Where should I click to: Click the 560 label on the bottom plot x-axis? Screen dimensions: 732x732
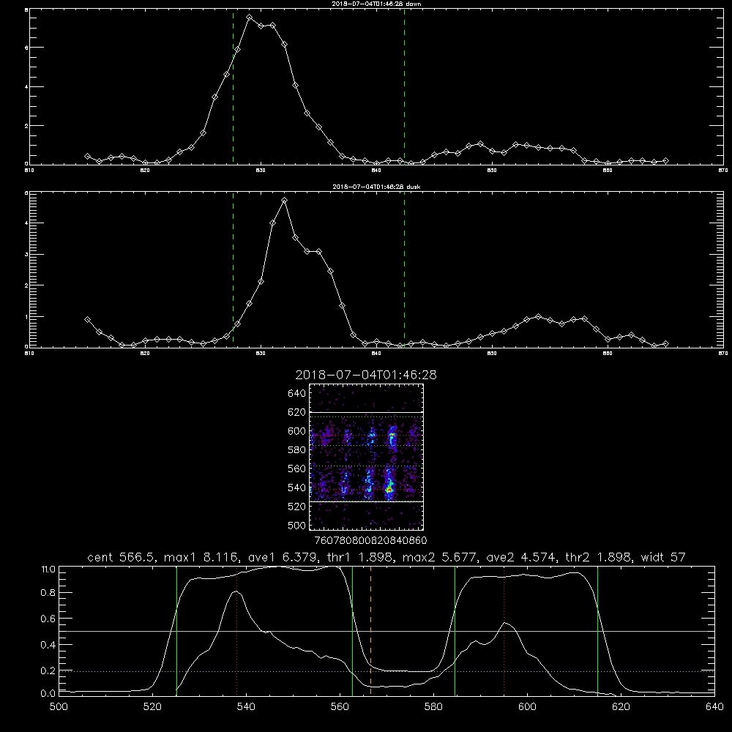[x=340, y=707]
